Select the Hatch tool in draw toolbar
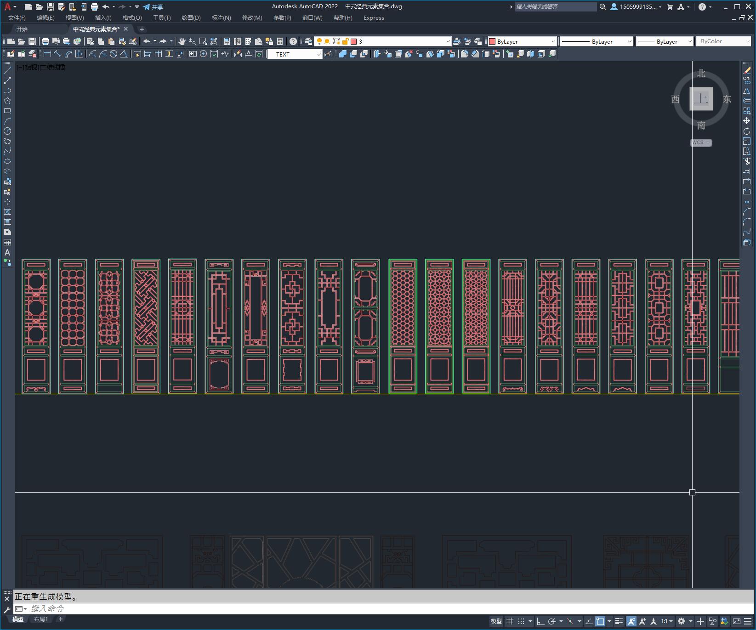 [7, 212]
